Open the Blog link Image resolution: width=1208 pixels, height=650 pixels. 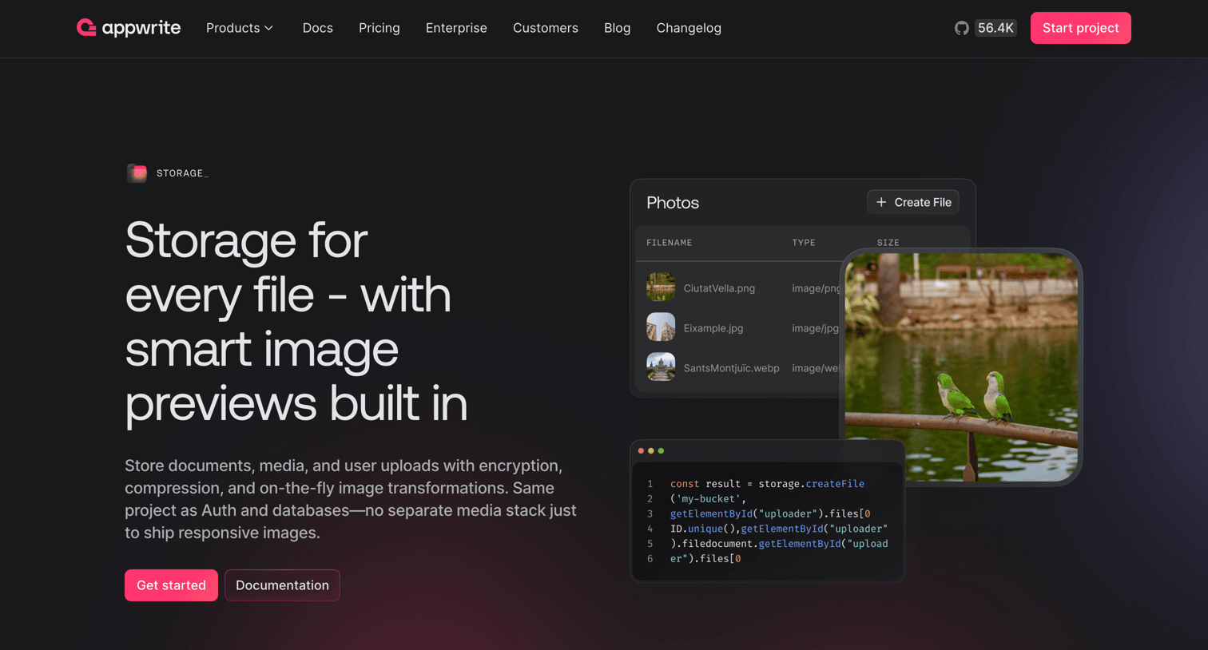click(x=618, y=28)
